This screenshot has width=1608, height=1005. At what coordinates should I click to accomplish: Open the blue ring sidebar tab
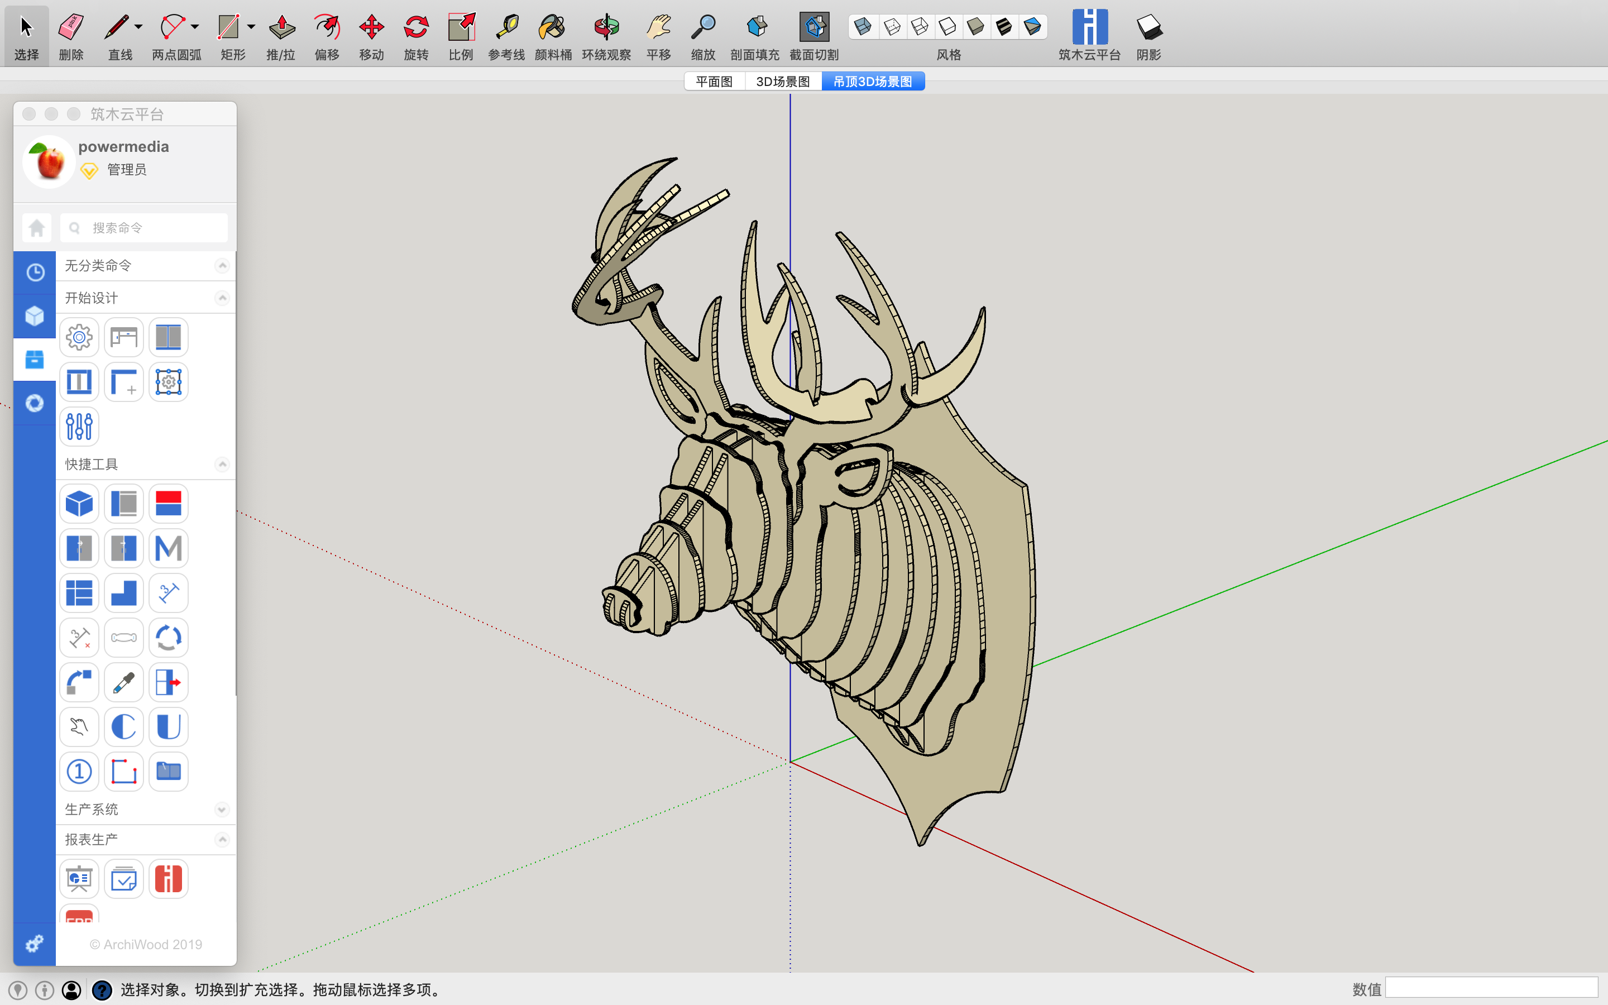click(35, 404)
